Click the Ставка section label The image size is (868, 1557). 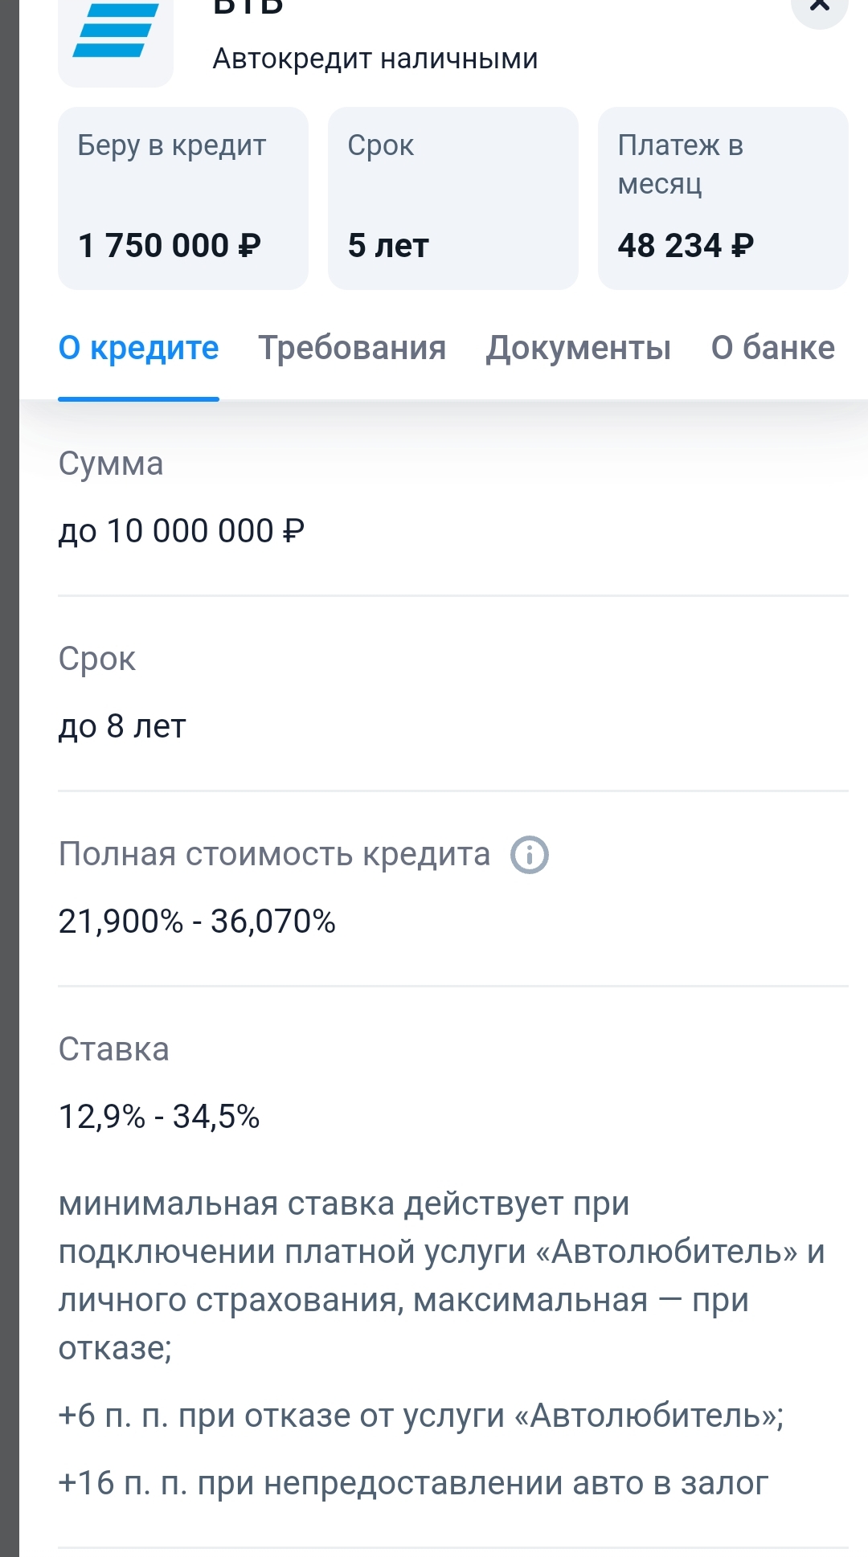[113, 1049]
